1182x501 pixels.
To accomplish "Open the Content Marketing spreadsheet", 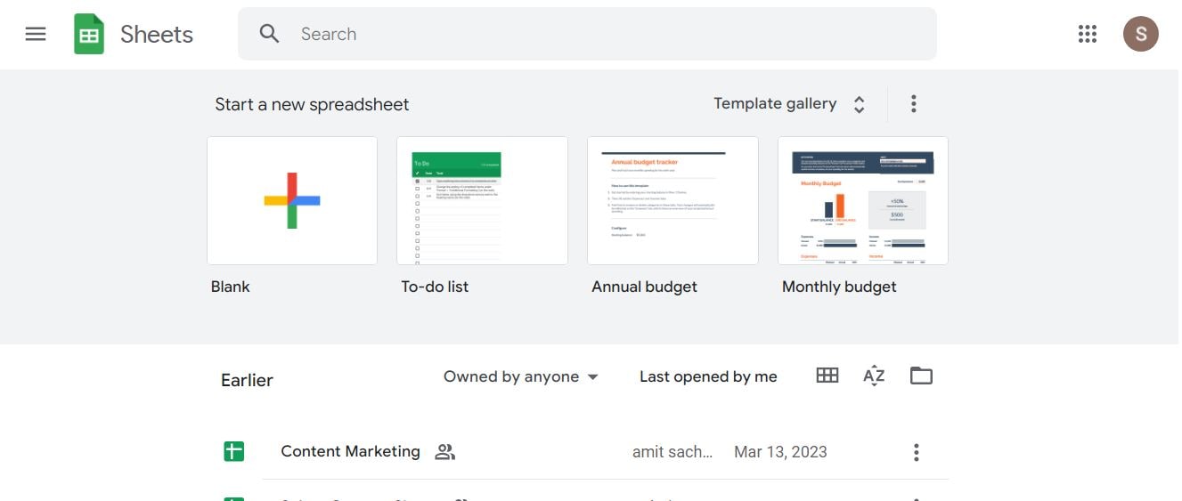I will (350, 451).
